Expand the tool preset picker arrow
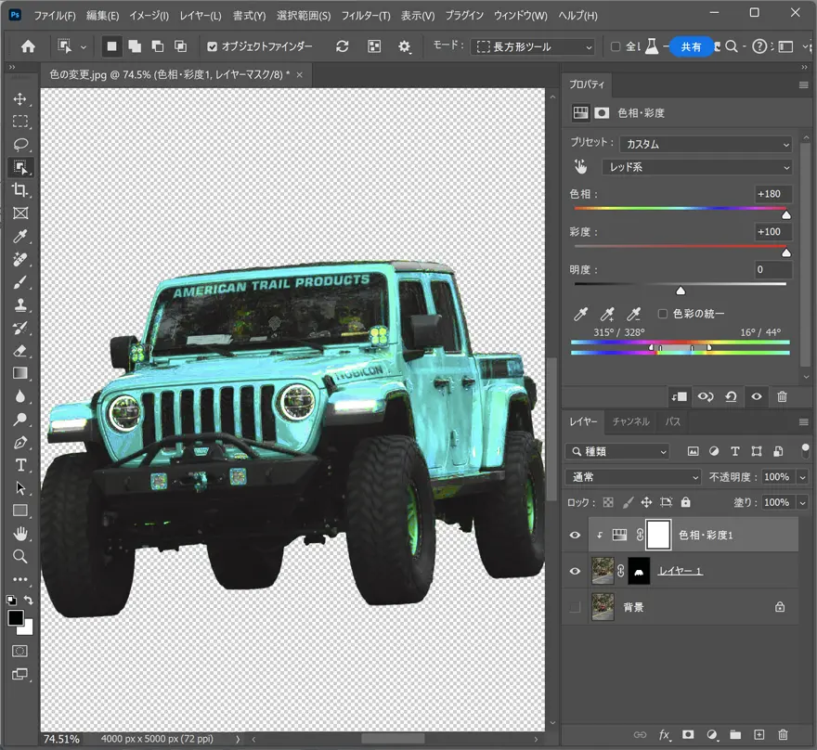 (84, 46)
